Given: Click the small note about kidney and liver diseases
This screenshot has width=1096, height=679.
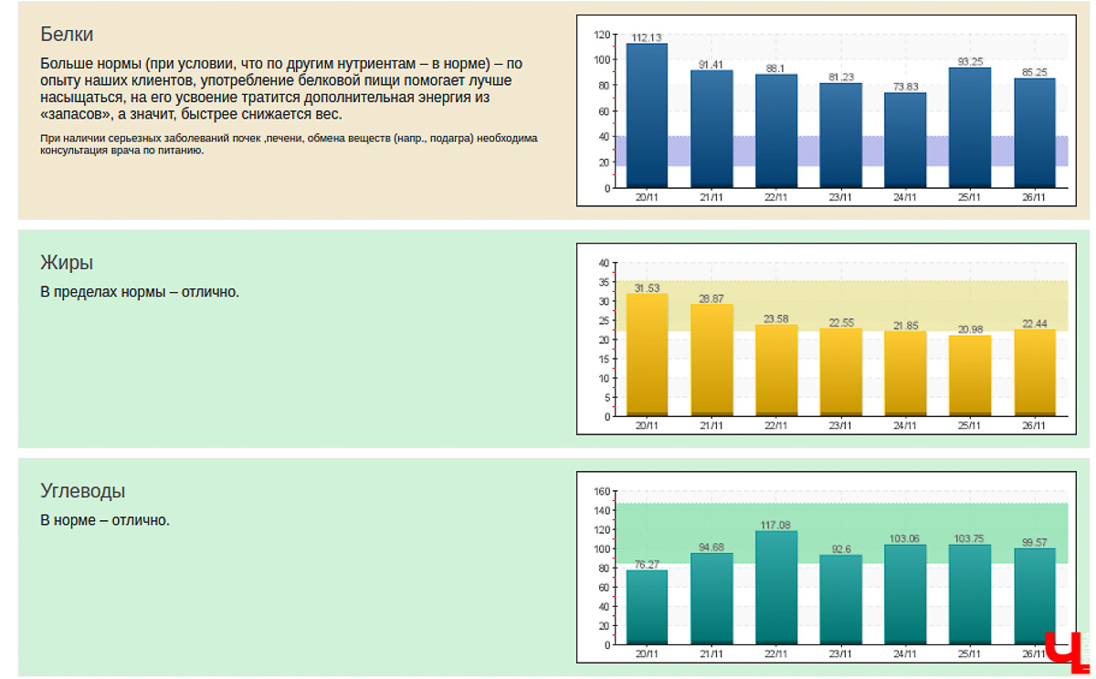Looking at the screenshot, I should 289,144.
